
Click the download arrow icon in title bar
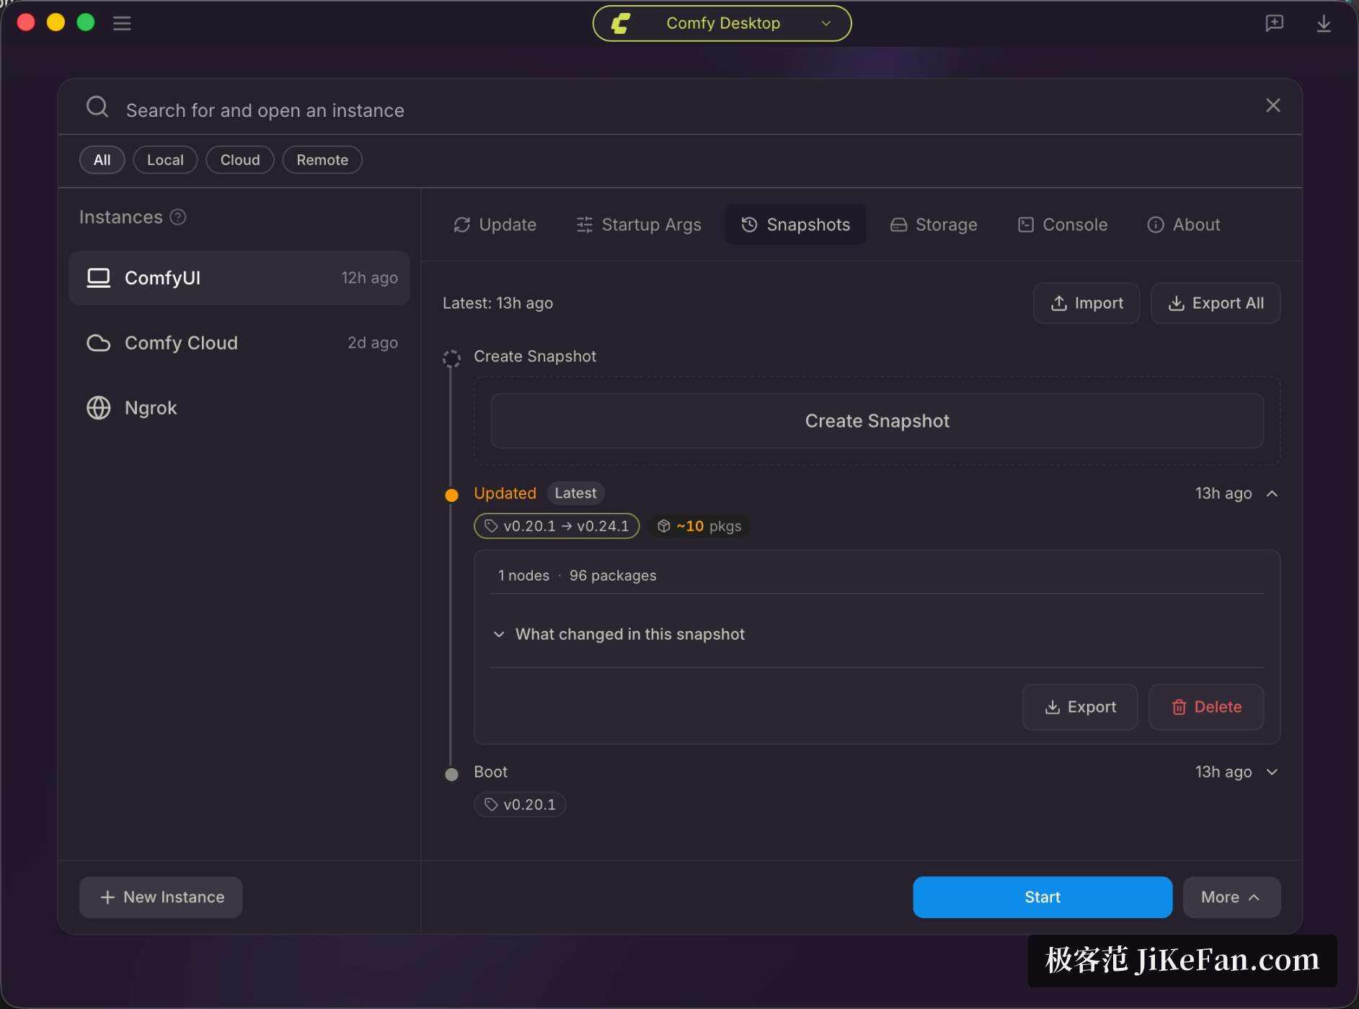pyautogui.click(x=1324, y=23)
